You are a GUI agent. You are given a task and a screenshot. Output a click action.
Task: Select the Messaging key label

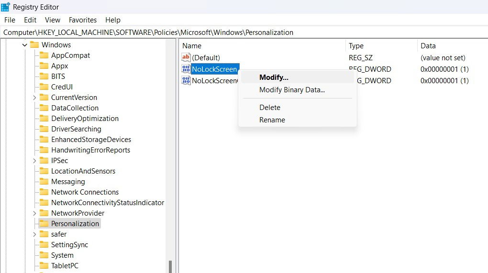tap(68, 182)
